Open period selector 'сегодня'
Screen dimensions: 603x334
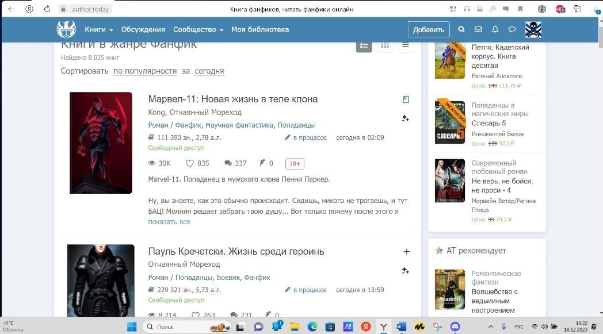point(209,71)
